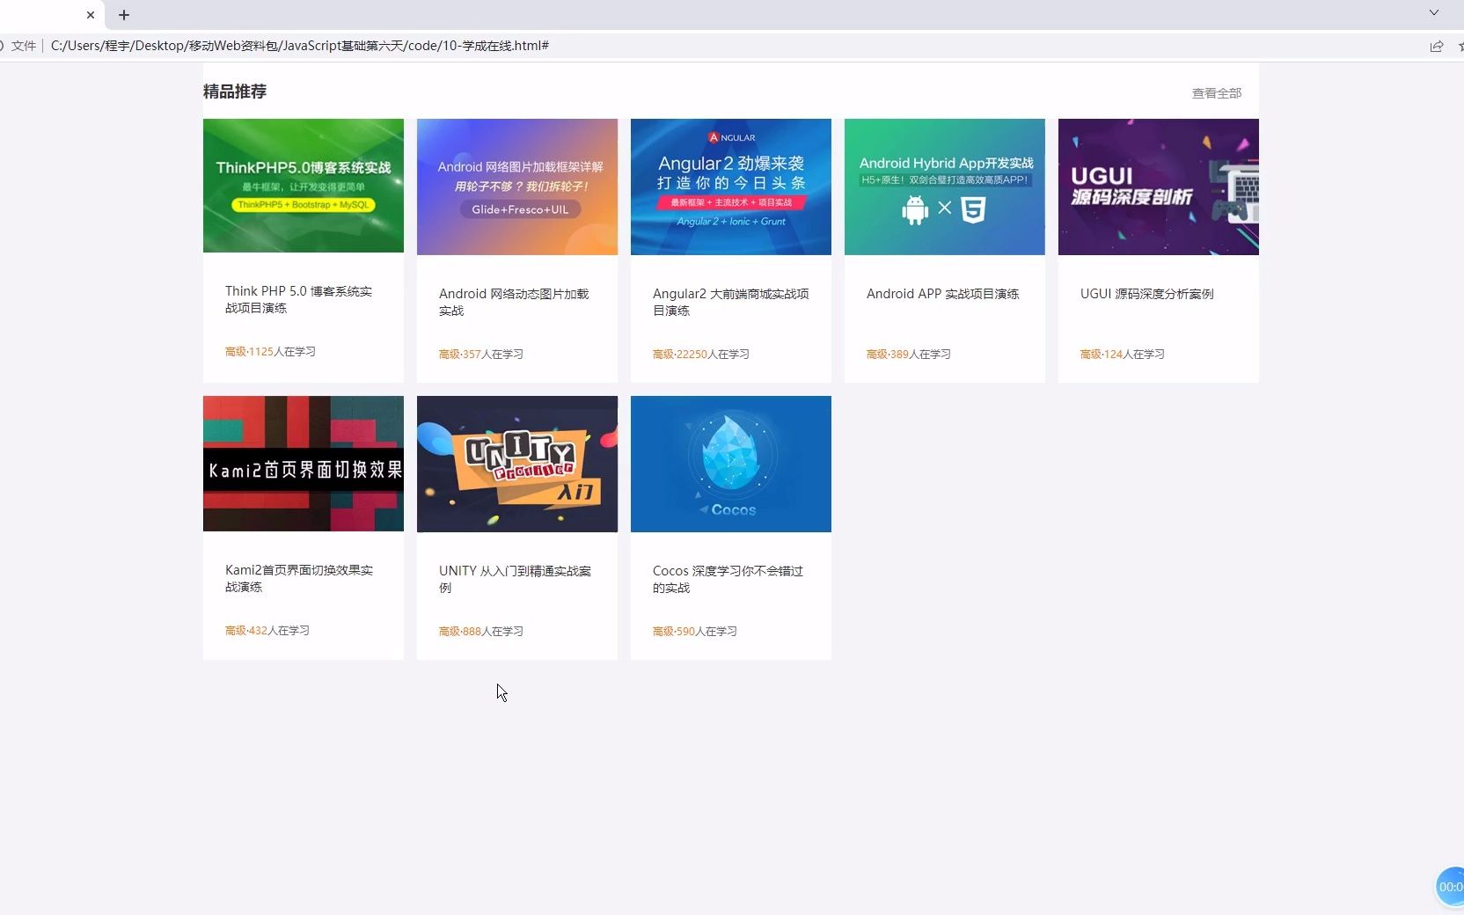Open UGUI 源码深度剖析 course image
The height and width of the screenshot is (915, 1464).
tap(1159, 187)
